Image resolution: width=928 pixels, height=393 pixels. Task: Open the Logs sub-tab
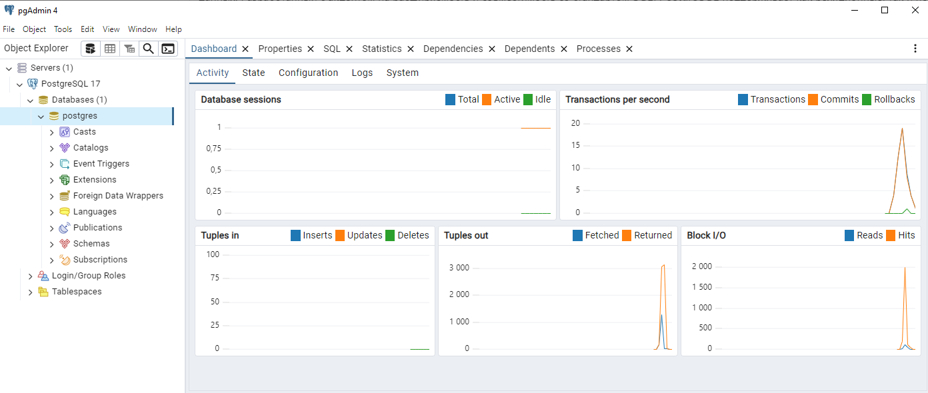tap(363, 73)
